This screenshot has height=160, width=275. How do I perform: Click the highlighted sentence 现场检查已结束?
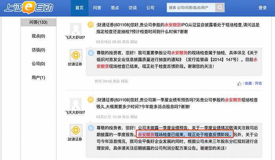[185, 135]
